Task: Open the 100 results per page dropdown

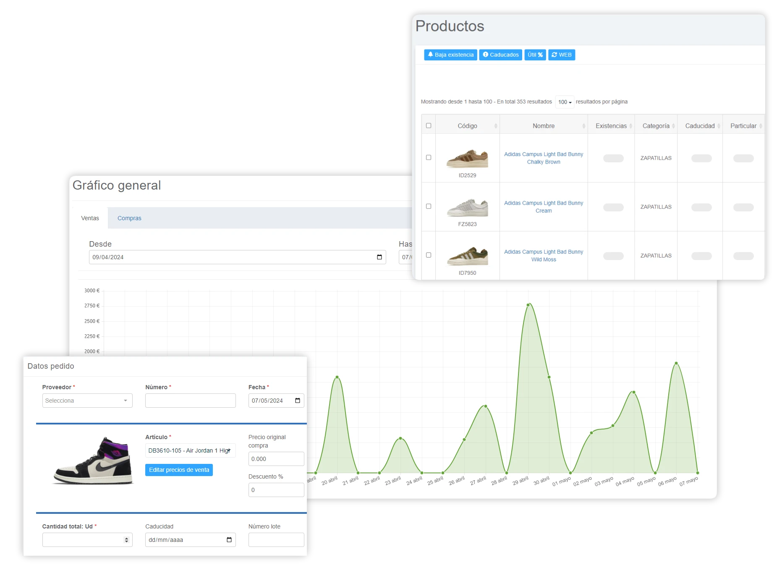Action: click(565, 102)
